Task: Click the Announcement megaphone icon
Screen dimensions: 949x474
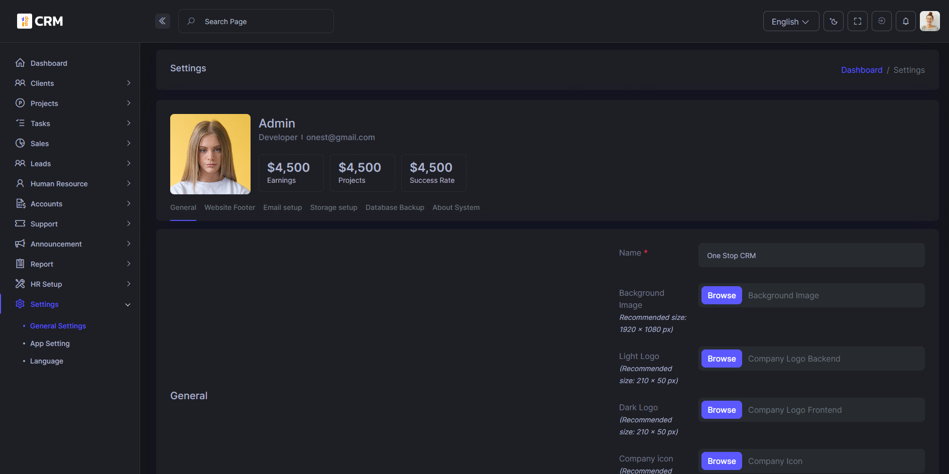Action: coord(20,244)
